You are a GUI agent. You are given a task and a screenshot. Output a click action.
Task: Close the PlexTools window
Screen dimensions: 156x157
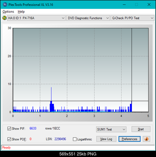pyautogui.click(x=149, y=5)
